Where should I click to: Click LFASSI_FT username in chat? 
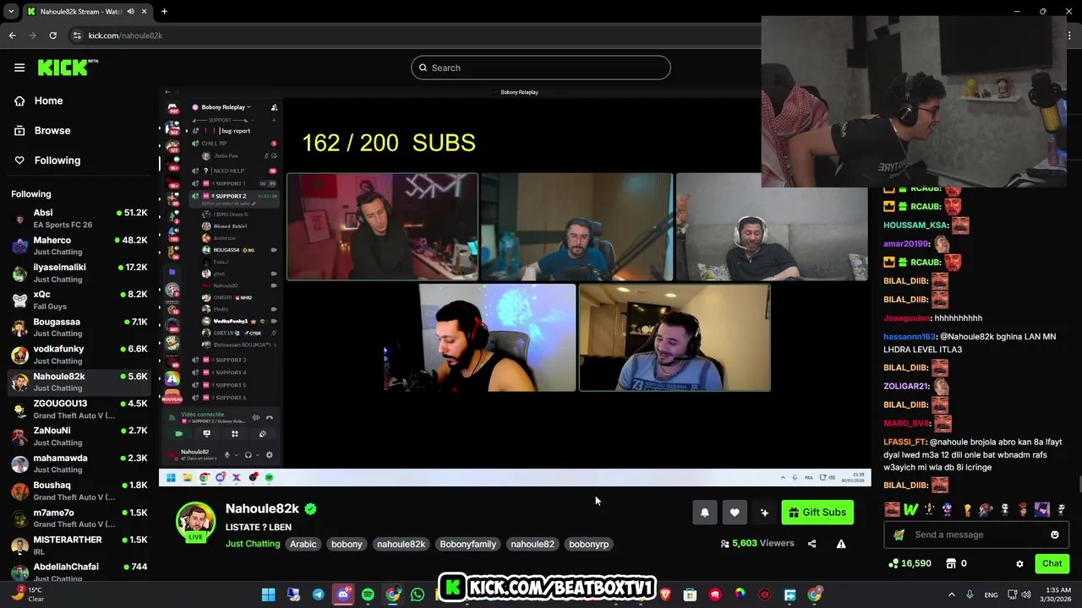(x=904, y=442)
